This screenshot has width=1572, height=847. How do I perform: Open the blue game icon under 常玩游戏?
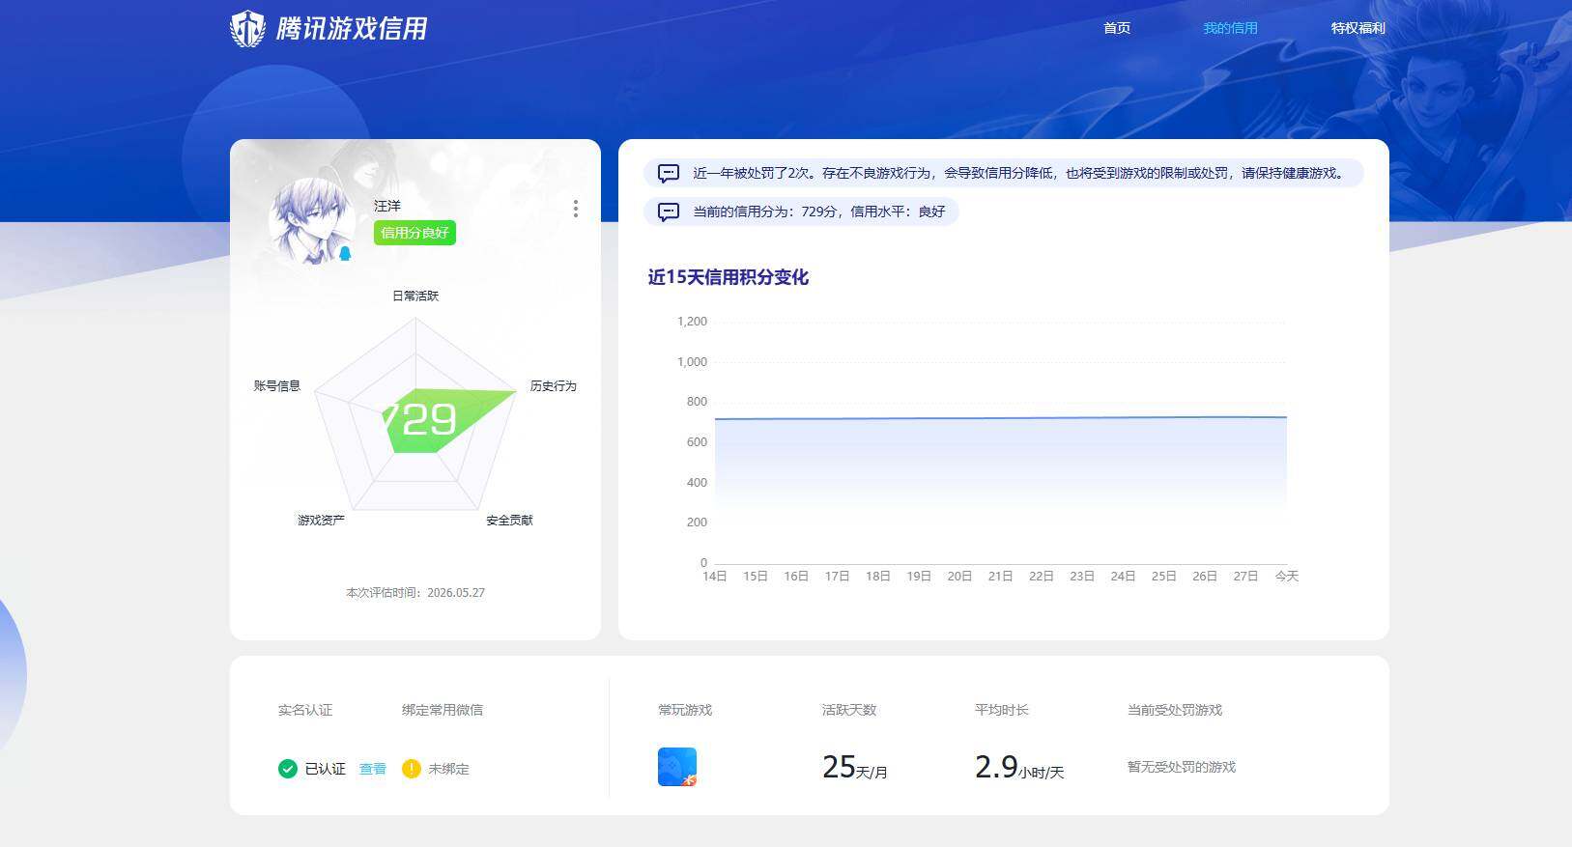tap(677, 767)
